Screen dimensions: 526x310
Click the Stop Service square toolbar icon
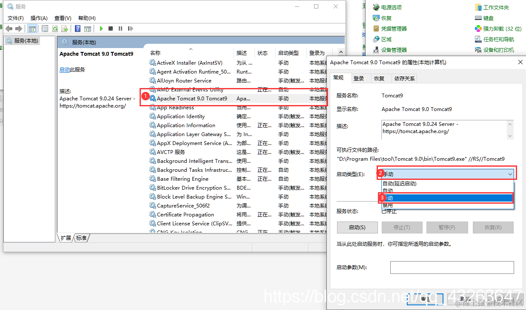pos(111,28)
